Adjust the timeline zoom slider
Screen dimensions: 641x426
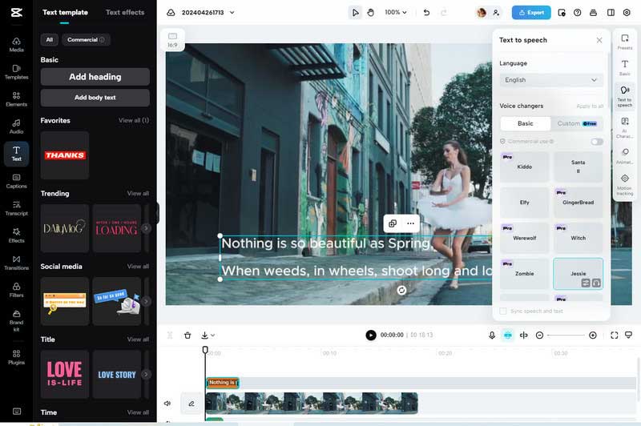coord(565,336)
